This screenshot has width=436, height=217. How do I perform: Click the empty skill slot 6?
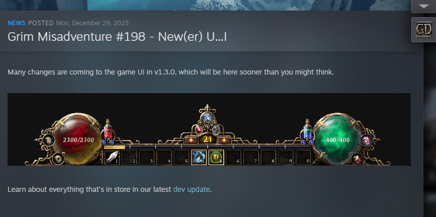233,158
